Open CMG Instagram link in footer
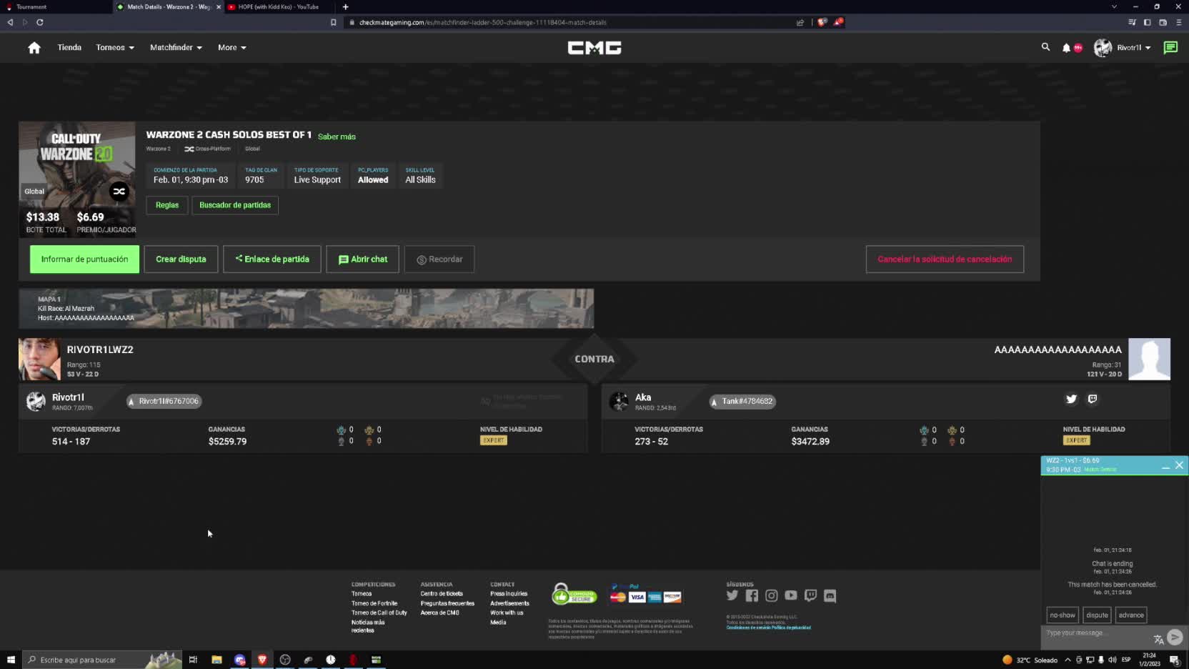Viewport: 1189px width, 669px height. coord(771,595)
